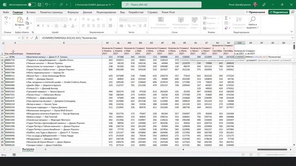
Task: Click the Cell Styles icon
Action: [194, 20]
